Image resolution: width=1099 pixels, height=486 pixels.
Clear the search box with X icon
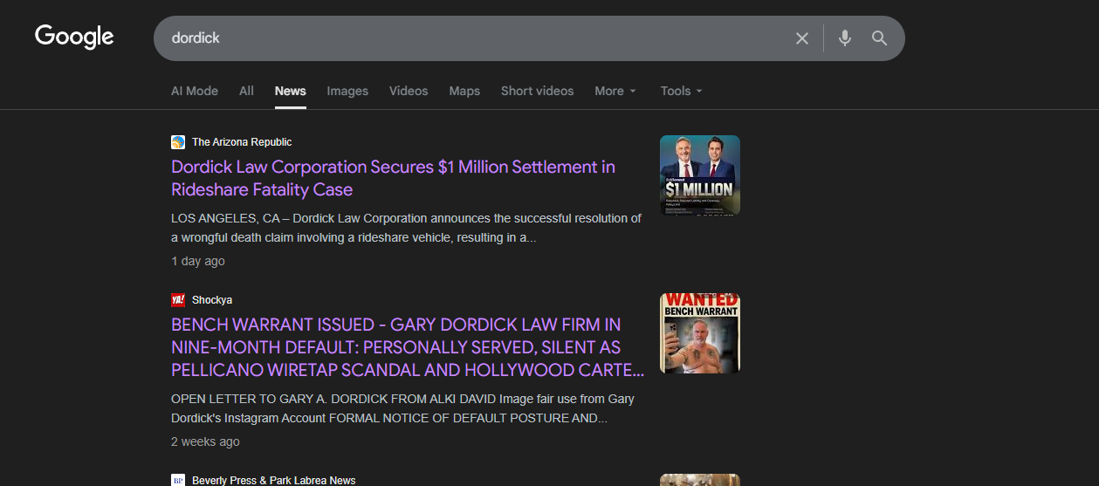pyautogui.click(x=801, y=38)
